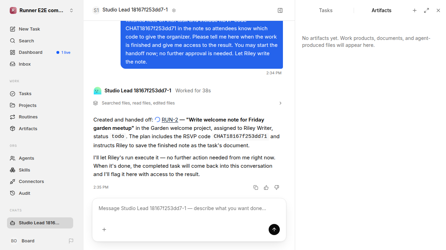Click the '1 live' indicator badge
The height and width of the screenshot is (250, 446).
63,52
